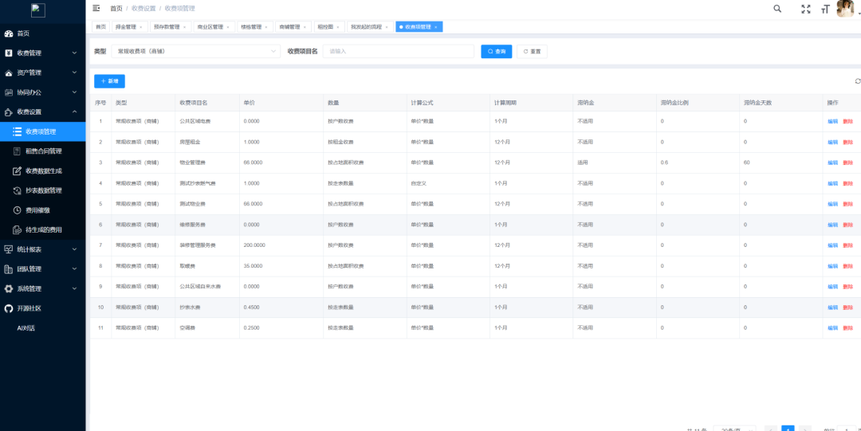Click the 开源社区 GitHub icon
This screenshot has height=431, width=861.
point(8,308)
